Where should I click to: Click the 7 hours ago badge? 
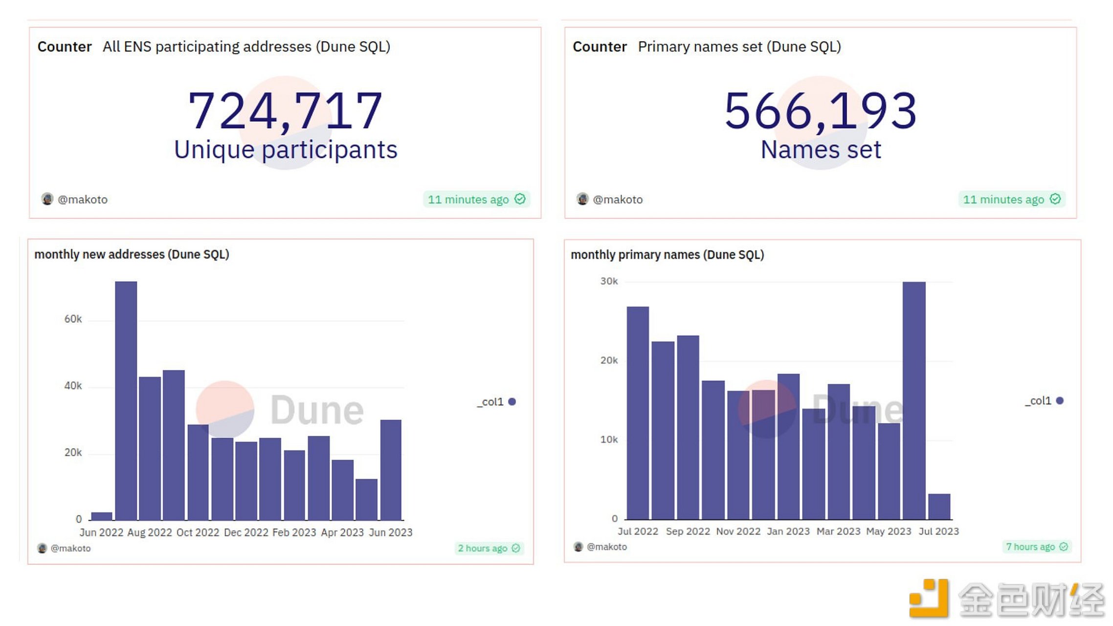pyautogui.click(x=1037, y=547)
